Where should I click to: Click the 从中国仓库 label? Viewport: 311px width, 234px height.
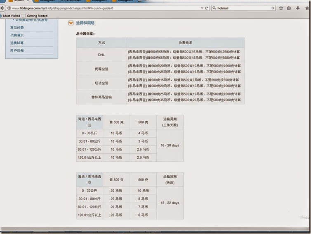click(85, 33)
